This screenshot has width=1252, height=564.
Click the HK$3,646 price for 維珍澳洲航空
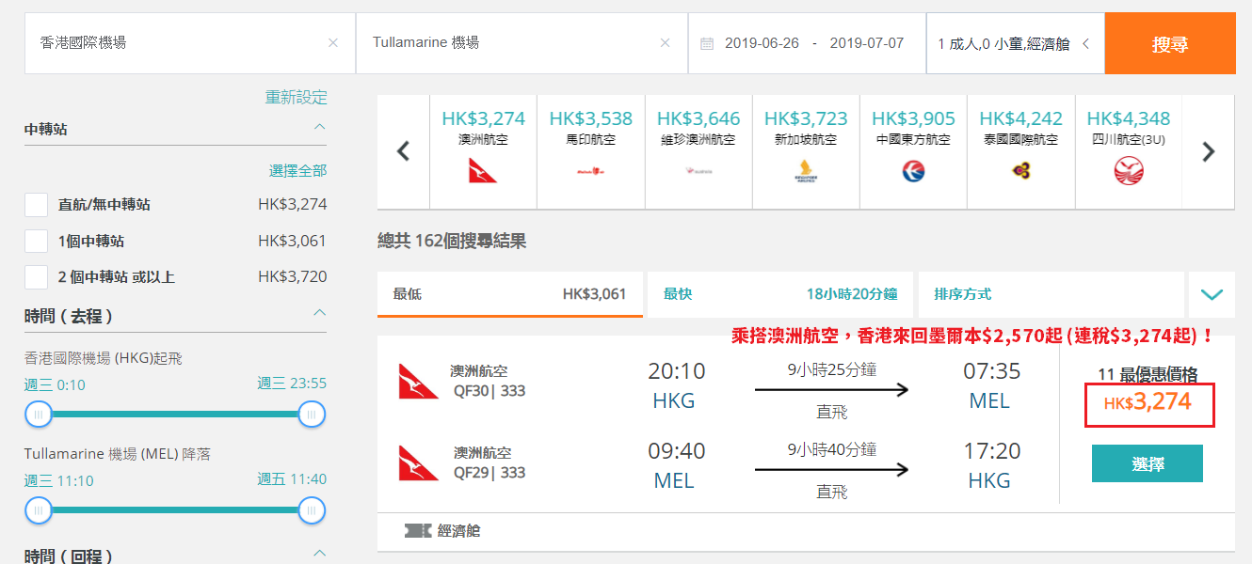(x=698, y=119)
